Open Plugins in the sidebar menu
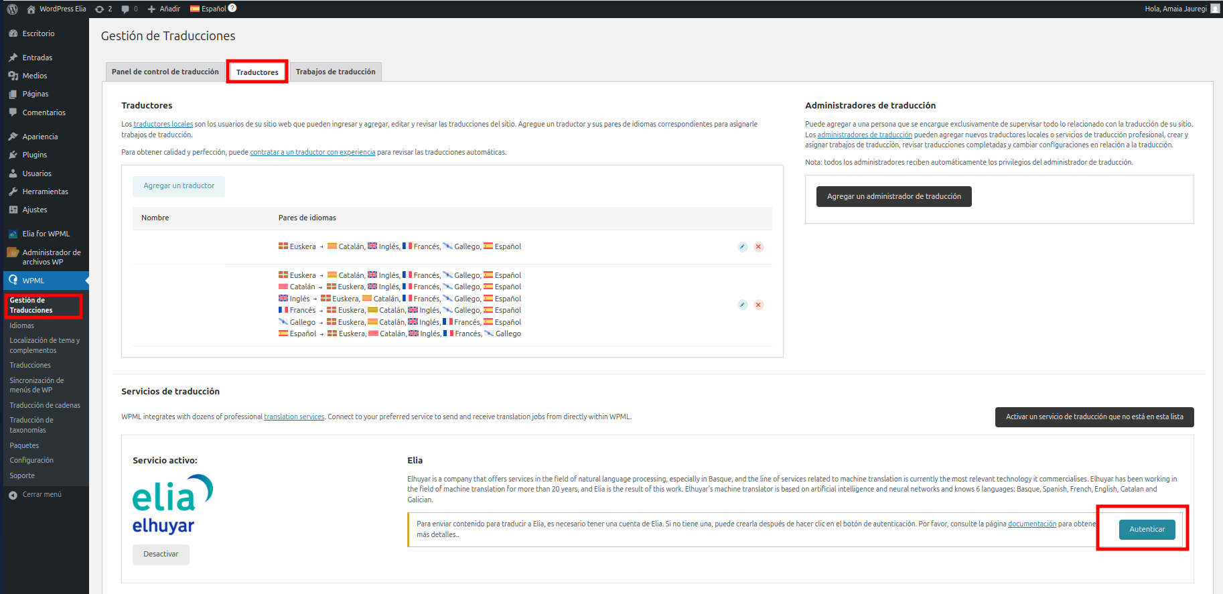 pyautogui.click(x=35, y=155)
